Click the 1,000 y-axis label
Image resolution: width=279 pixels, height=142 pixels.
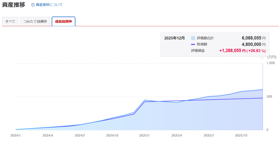(x=271, y=63)
